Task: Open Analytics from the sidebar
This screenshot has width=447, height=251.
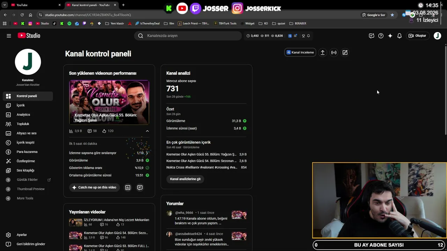Action: click(x=28, y=115)
